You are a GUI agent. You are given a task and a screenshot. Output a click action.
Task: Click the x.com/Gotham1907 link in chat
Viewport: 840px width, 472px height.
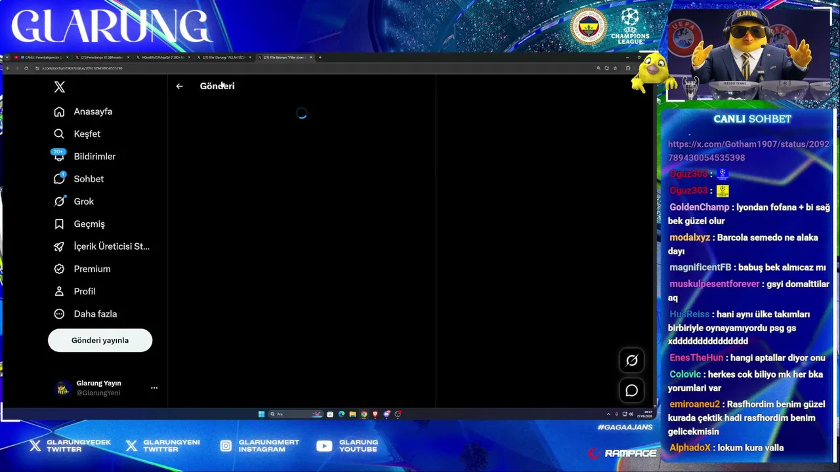pos(748,151)
